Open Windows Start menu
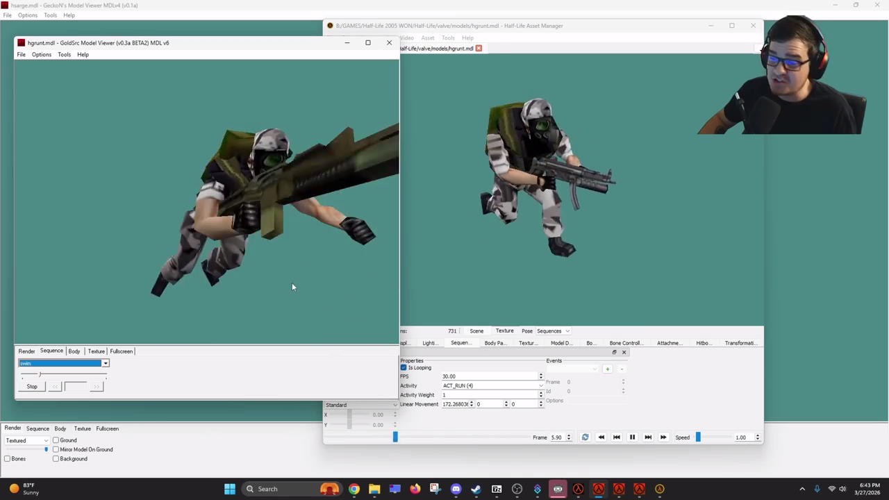Screen dimensions: 889x500 pos(230,489)
